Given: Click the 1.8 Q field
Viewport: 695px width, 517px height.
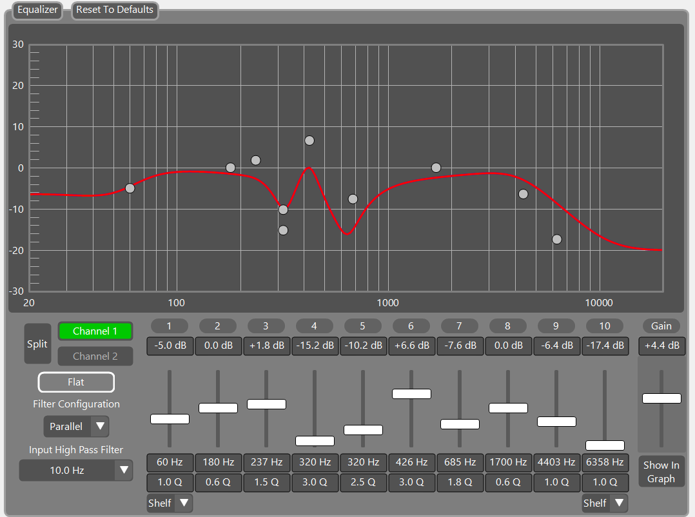Looking at the screenshot, I should point(460,482).
